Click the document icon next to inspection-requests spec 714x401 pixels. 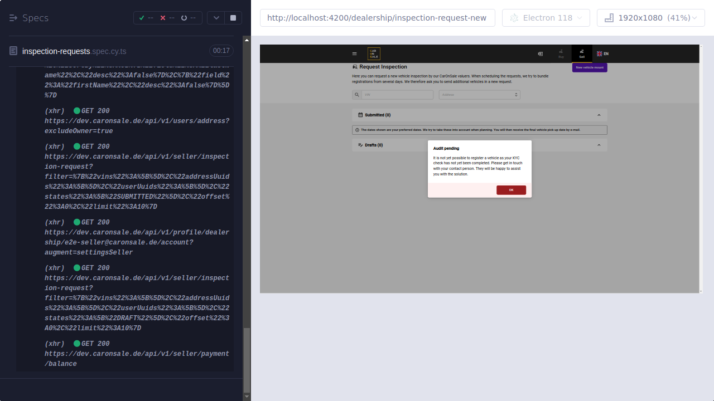(12, 51)
